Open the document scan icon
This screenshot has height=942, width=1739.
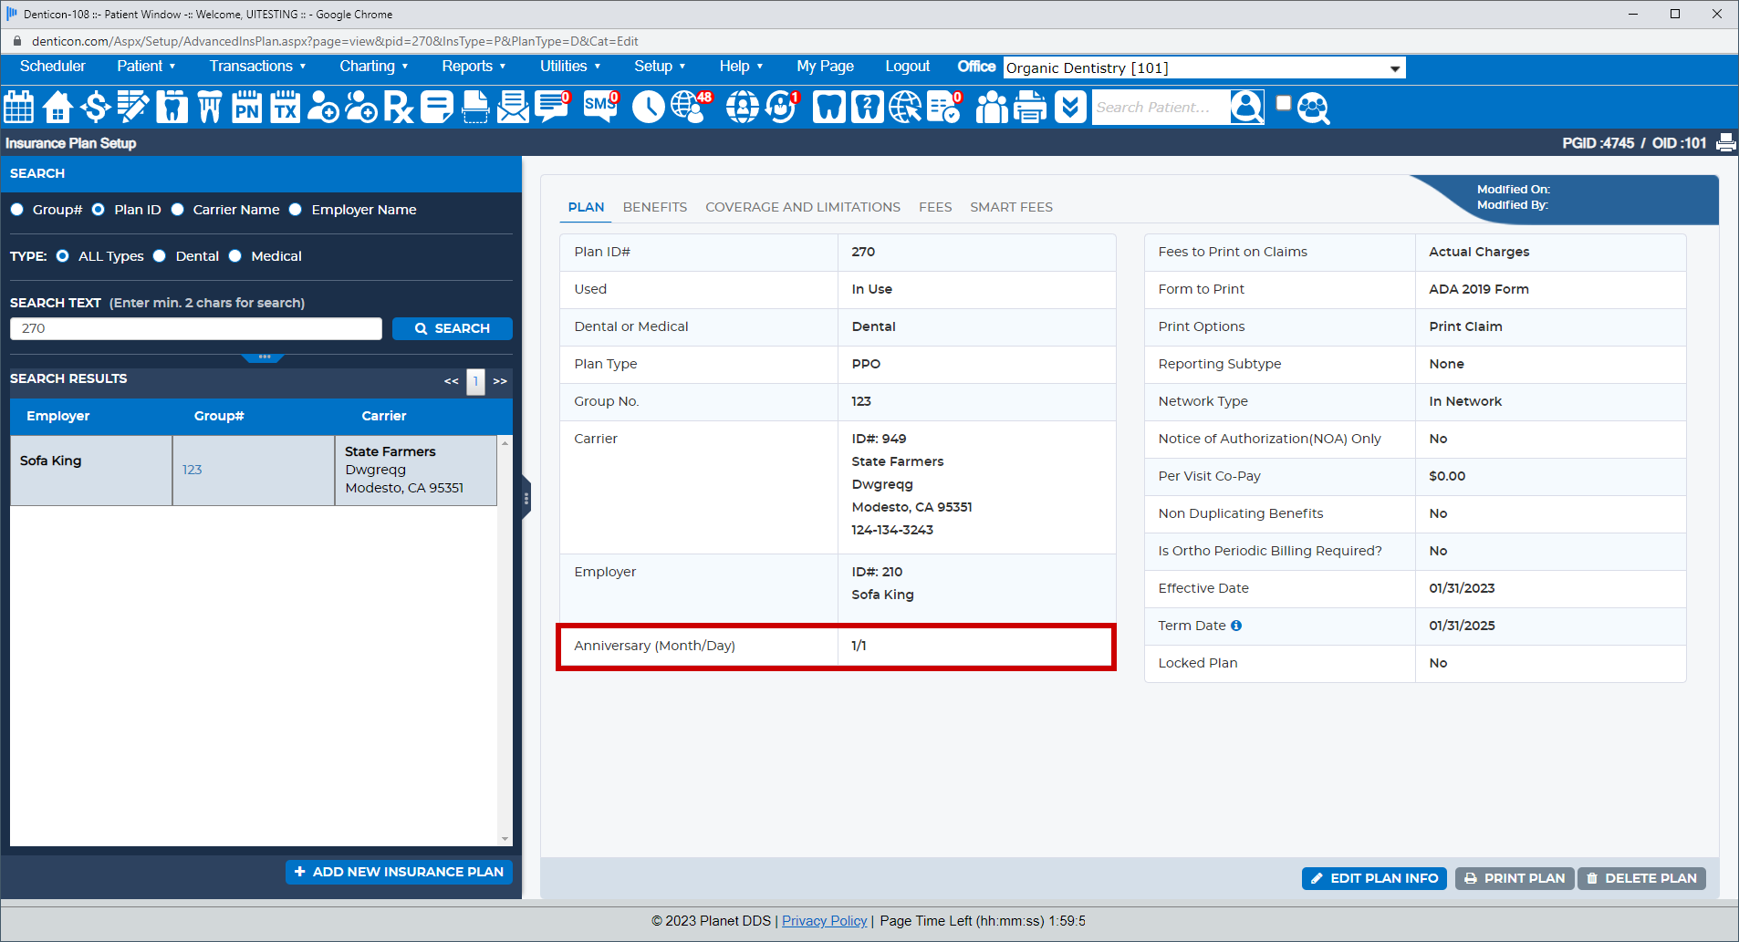(x=475, y=108)
